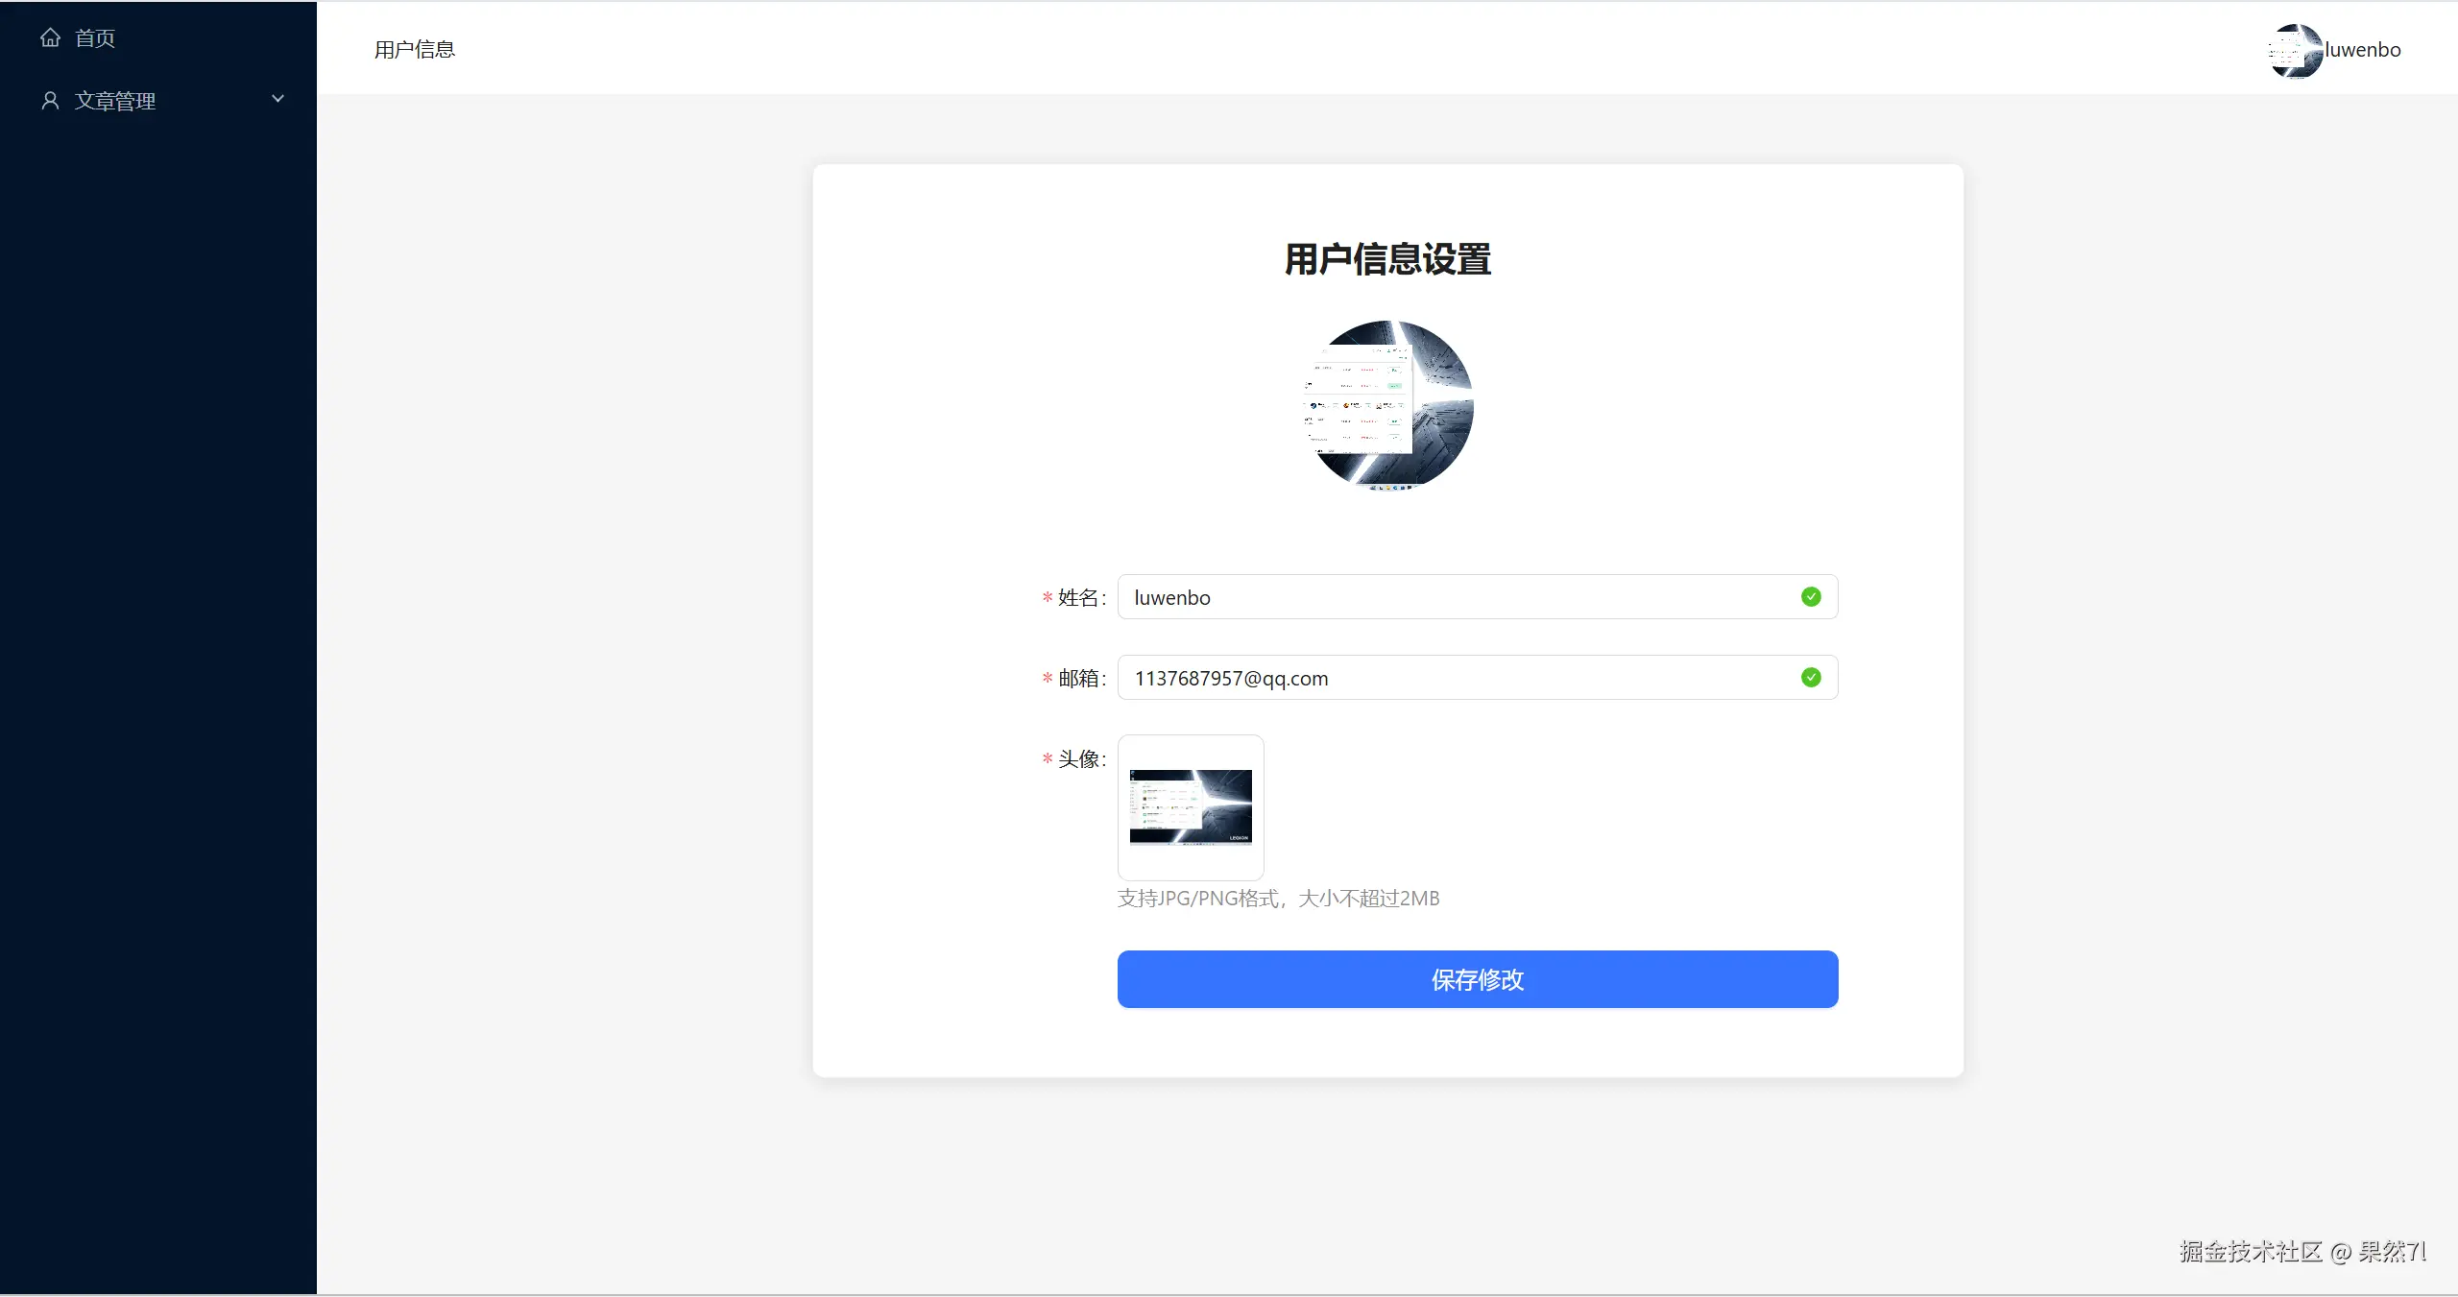Open the 用户信息 page tab

click(x=414, y=48)
